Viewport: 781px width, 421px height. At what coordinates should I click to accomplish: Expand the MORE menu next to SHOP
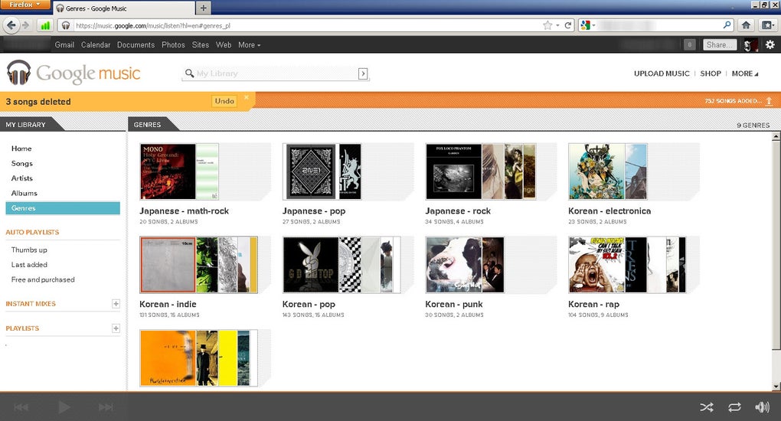click(745, 73)
